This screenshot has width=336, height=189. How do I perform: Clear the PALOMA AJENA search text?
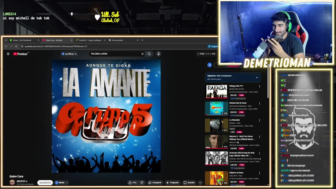tap(143, 54)
